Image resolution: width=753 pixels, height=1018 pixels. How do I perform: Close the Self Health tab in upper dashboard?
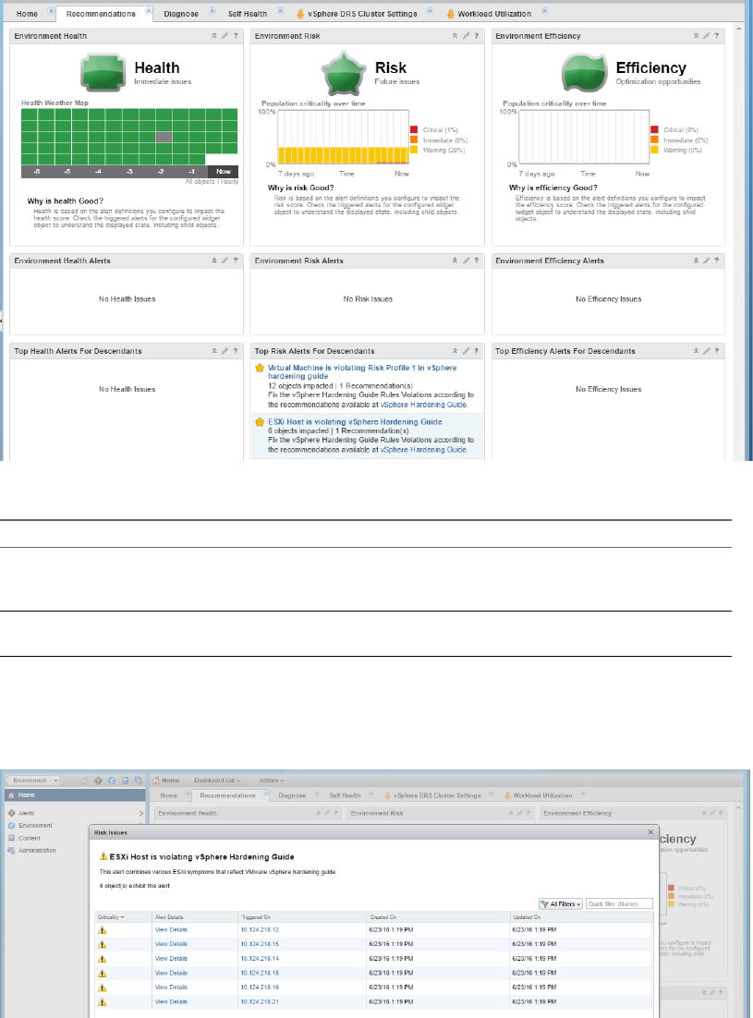click(281, 11)
